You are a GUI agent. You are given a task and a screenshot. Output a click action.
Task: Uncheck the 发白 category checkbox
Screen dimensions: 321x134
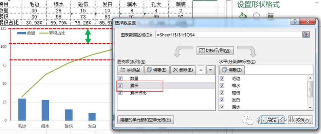point(222,100)
